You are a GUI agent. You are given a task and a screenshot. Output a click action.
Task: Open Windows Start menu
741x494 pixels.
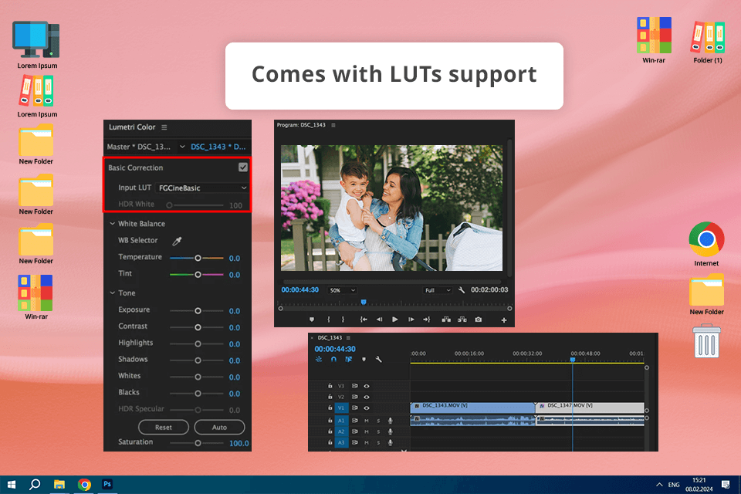coord(12,485)
